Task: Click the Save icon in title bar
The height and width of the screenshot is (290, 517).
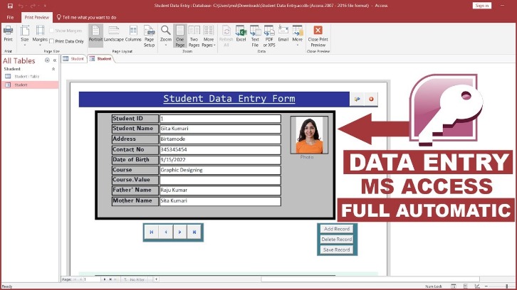Action: click(10, 6)
